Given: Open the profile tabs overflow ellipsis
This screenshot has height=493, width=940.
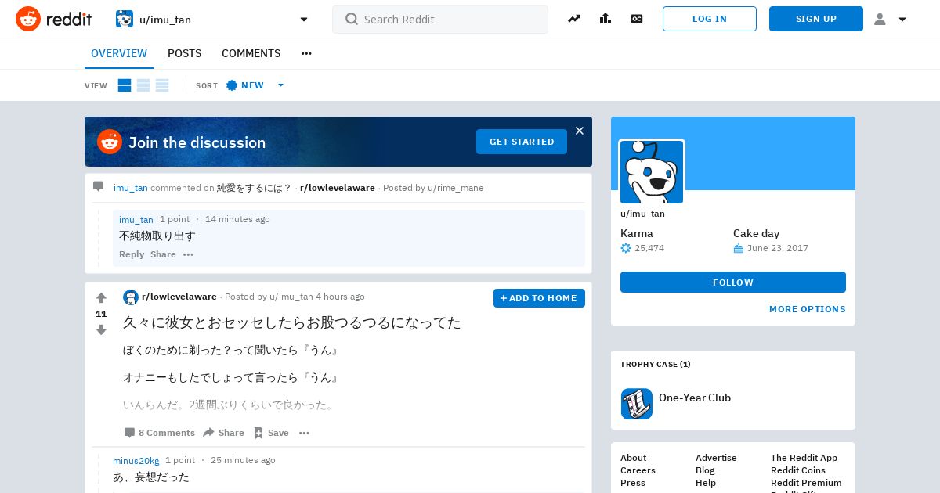Looking at the screenshot, I should tap(306, 53).
